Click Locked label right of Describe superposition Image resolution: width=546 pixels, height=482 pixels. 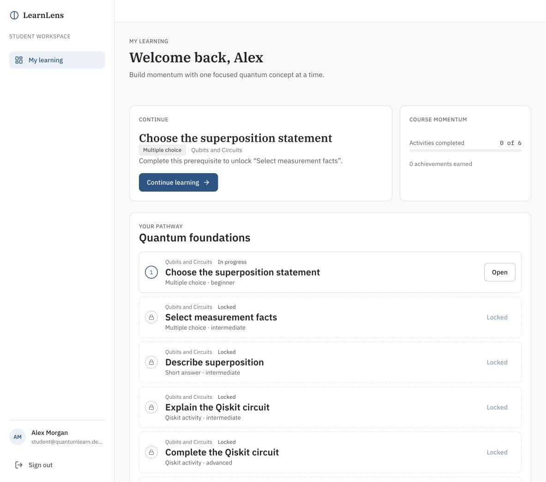[x=497, y=362]
